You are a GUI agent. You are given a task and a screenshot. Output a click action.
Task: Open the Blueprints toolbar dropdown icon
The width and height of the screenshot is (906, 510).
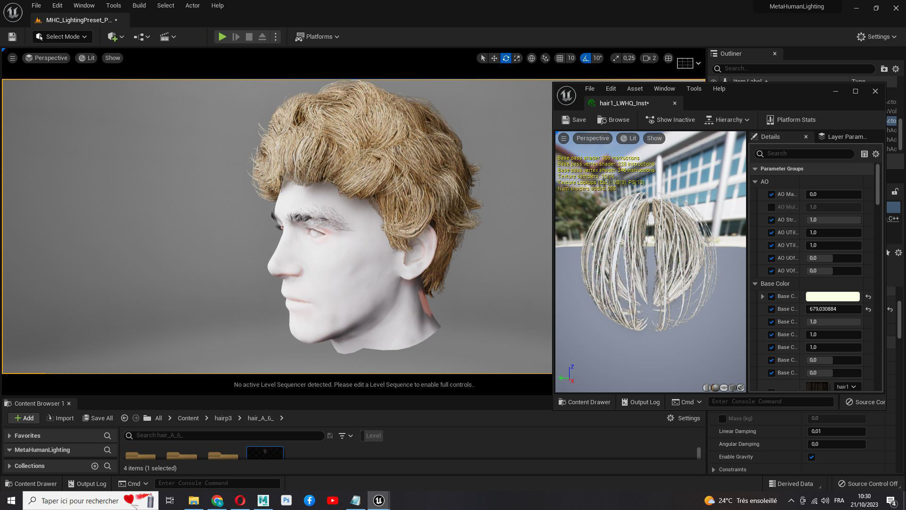tap(141, 37)
